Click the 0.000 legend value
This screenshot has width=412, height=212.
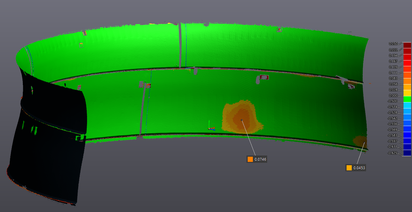point(393,95)
